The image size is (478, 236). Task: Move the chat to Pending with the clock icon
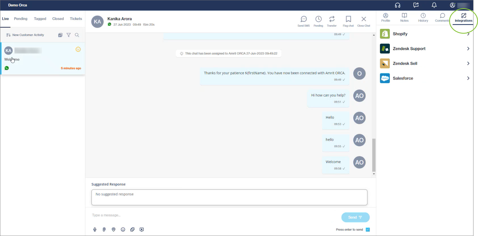tap(318, 19)
